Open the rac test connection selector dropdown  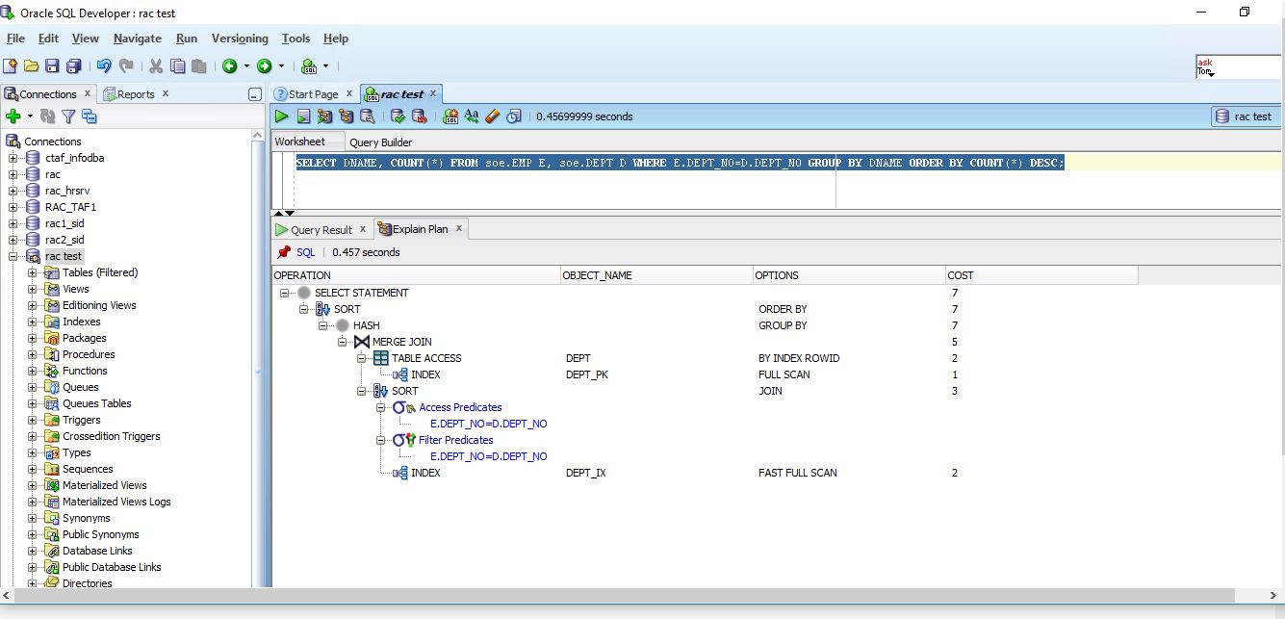[x=1245, y=116]
